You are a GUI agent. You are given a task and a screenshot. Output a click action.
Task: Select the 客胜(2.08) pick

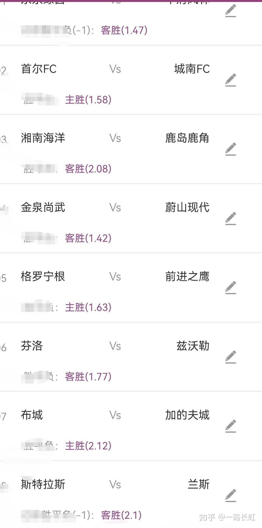point(88,169)
